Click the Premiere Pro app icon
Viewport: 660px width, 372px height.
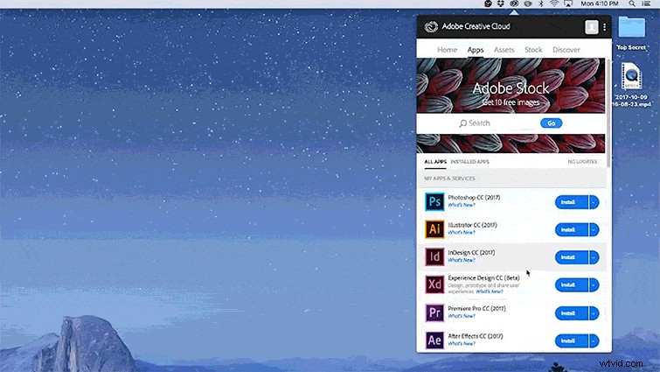pyautogui.click(x=434, y=312)
